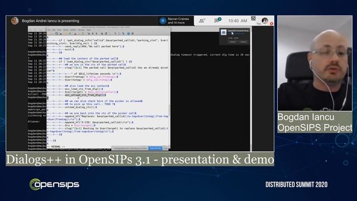Click the Paste icon in gvim toolbar
357x201 pixels.
pos(83,33)
